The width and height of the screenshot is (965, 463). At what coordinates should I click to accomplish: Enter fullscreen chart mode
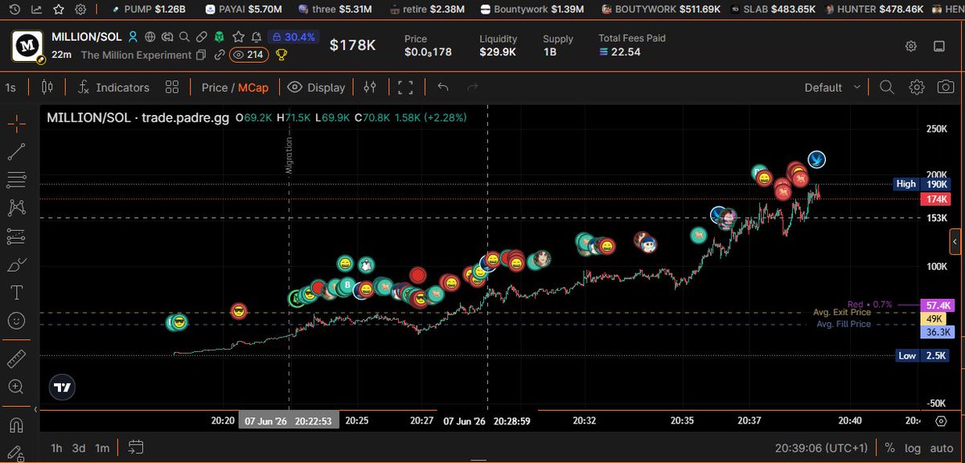(x=406, y=87)
